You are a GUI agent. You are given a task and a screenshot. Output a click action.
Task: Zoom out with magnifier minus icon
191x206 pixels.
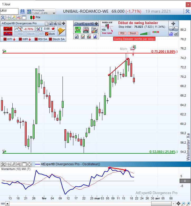[183, 204]
